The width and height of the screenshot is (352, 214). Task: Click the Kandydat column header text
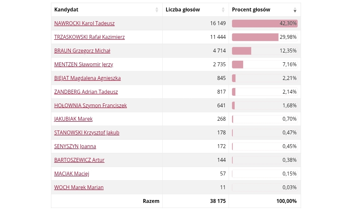[66, 10]
